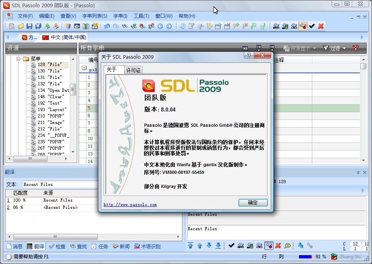372x264 pixels.
Task: Open the 帮助(H) menu
Action: pyautogui.click(x=187, y=16)
